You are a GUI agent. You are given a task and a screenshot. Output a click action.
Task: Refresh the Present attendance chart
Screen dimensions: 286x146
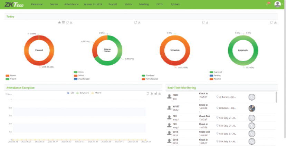coord(67,22)
